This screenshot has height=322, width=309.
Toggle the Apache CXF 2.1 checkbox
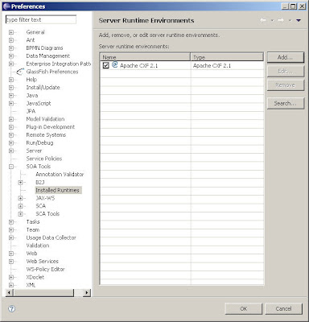tap(105, 65)
